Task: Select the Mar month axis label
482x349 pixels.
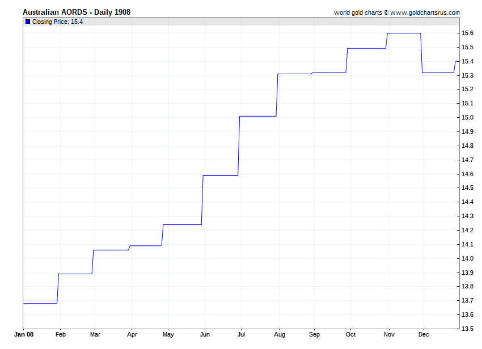Action: point(95,334)
